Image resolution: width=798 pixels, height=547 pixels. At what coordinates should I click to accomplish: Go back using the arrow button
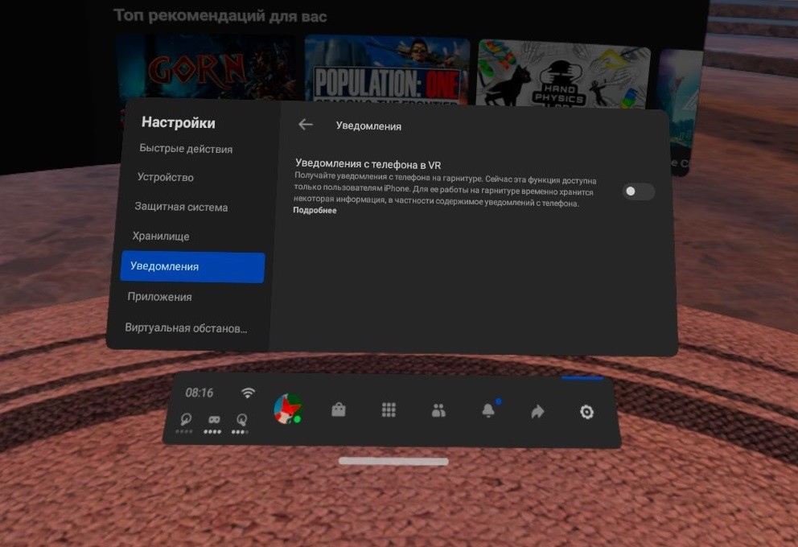click(306, 125)
